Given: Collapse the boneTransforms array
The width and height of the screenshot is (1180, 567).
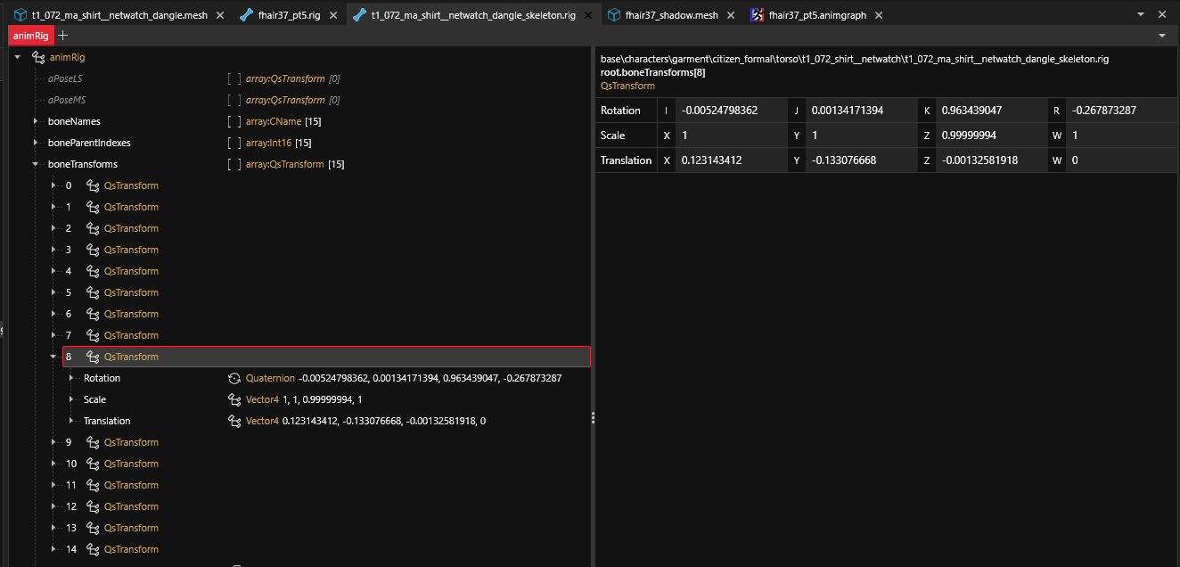Looking at the screenshot, I should 36,164.
